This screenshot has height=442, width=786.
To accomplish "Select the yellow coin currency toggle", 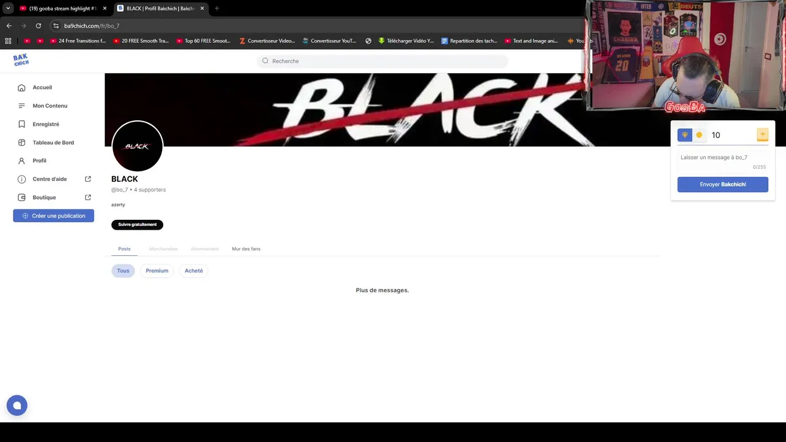I will (x=699, y=135).
